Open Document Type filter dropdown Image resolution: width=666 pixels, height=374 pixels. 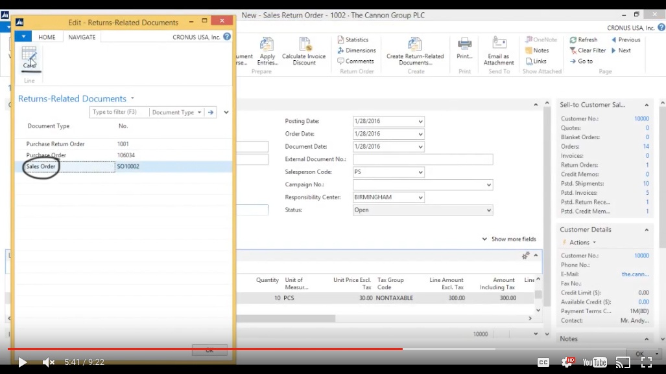[x=176, y=112]
